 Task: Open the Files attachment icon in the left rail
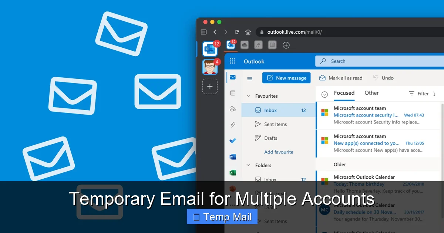tap(233, 125)
